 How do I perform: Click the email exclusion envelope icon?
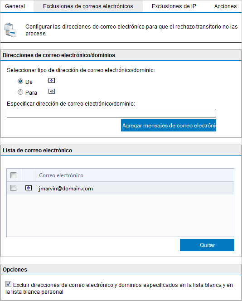(10, 30)
